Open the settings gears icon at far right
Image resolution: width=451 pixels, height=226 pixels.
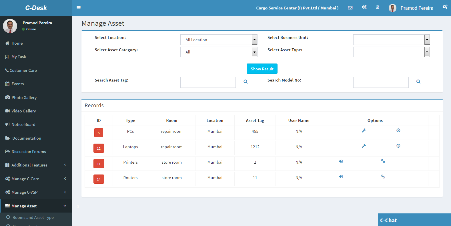[x=445, y=7]
